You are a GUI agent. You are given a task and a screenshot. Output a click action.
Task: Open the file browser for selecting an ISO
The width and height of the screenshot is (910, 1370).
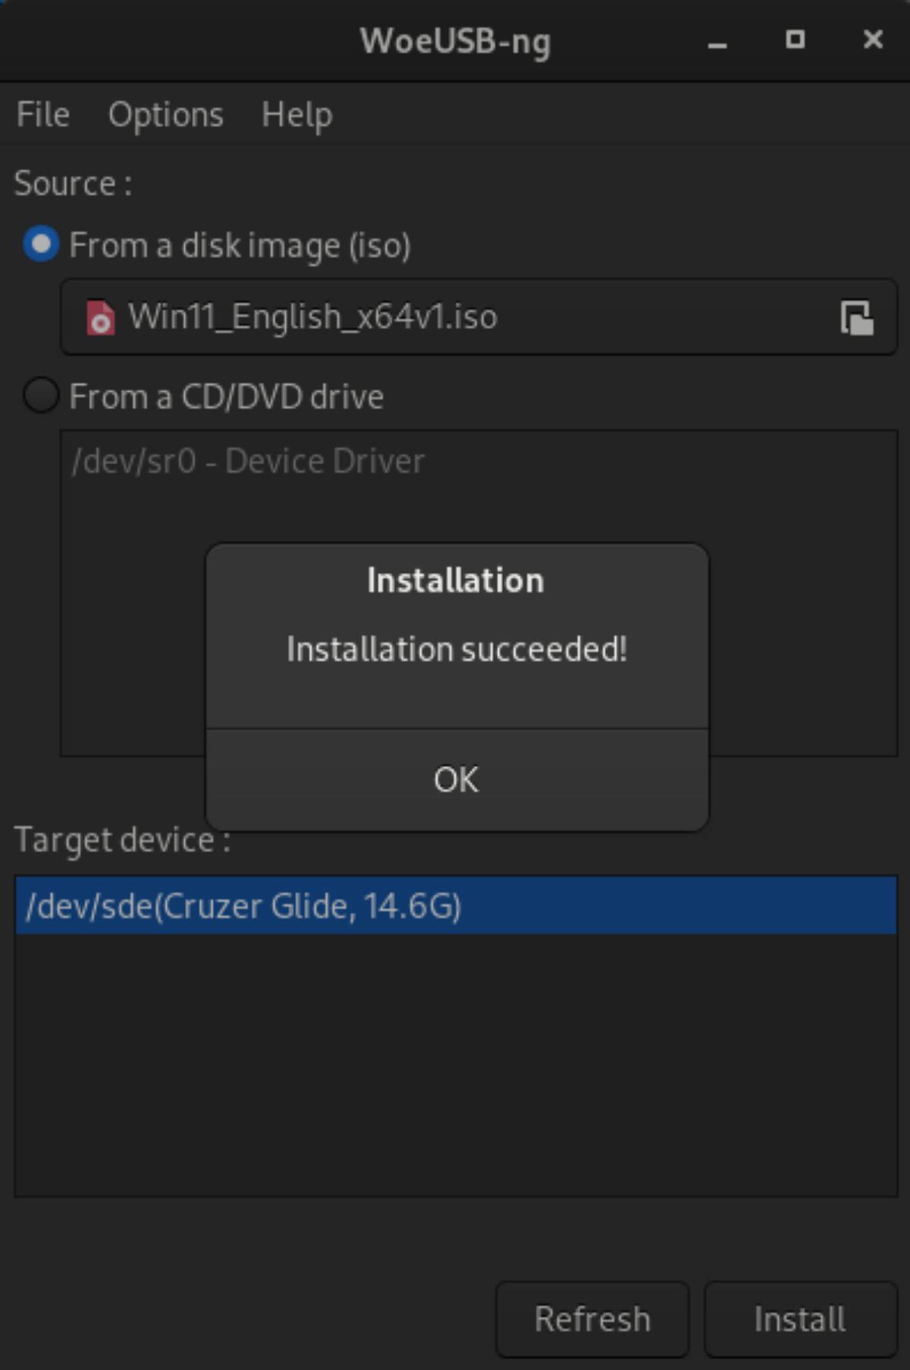click(855, 318)
